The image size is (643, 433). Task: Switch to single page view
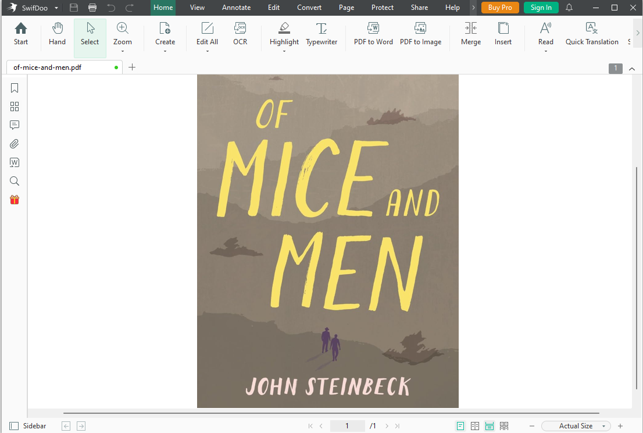click(460, 426)
